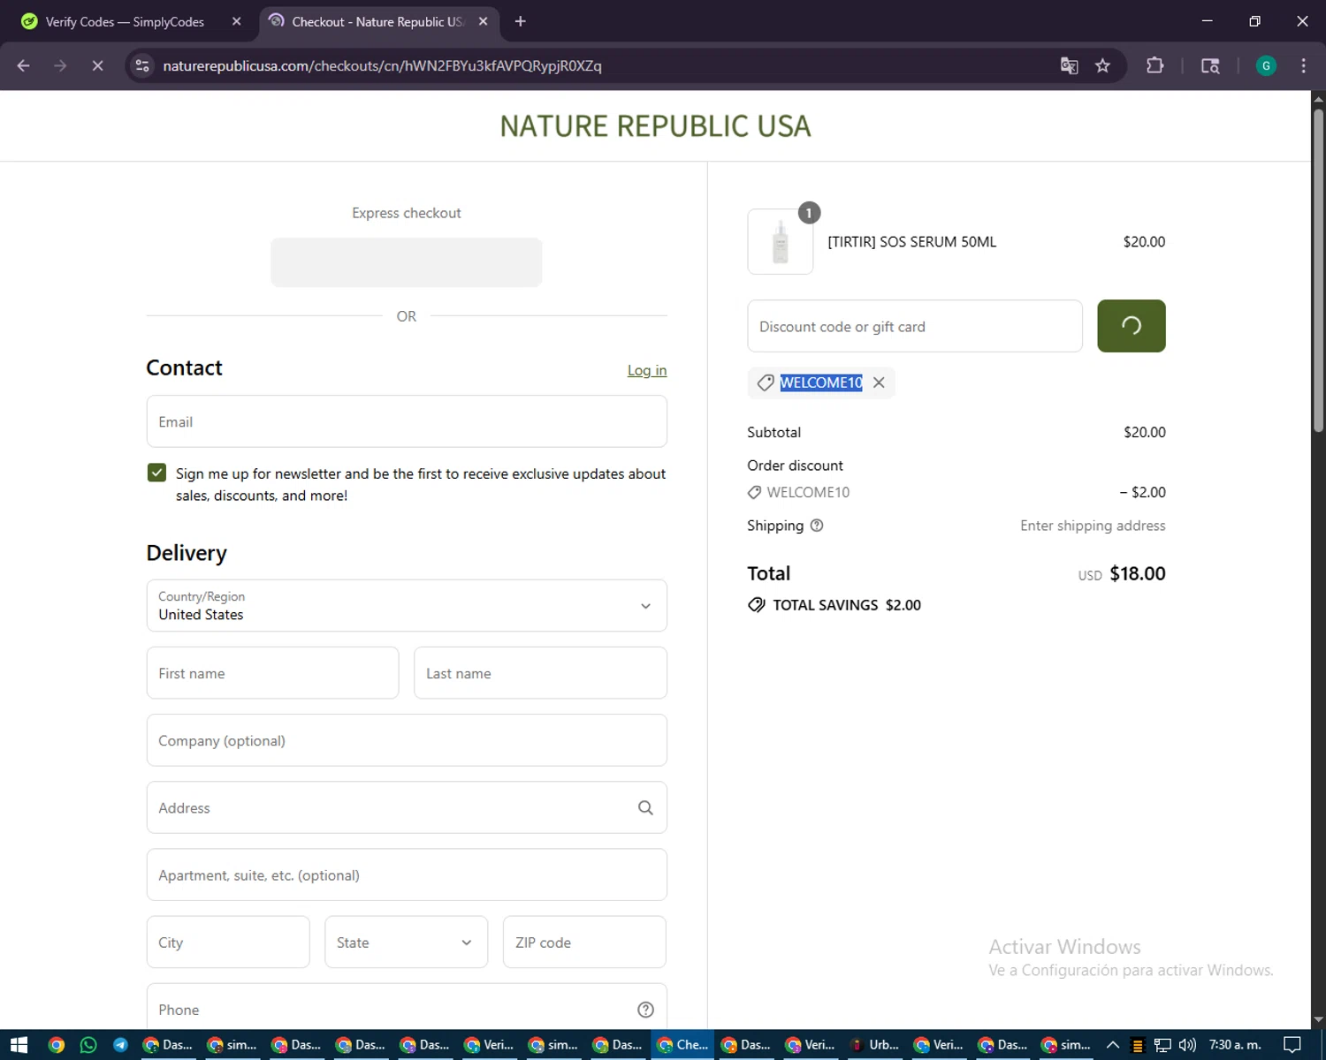Click the scrollbar down arrow

pyautogui.click(x=1318, y=1020)
